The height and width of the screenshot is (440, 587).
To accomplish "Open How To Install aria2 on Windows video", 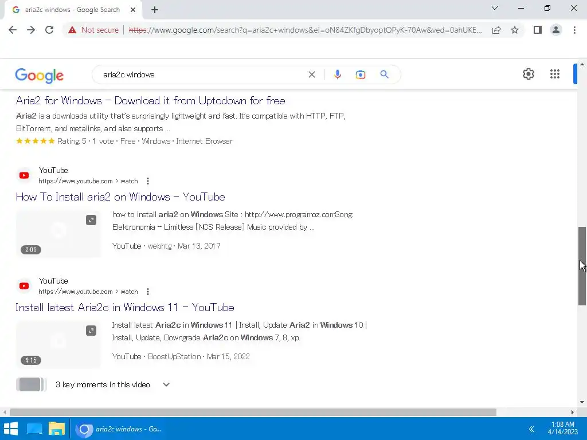I will point(120,197).
